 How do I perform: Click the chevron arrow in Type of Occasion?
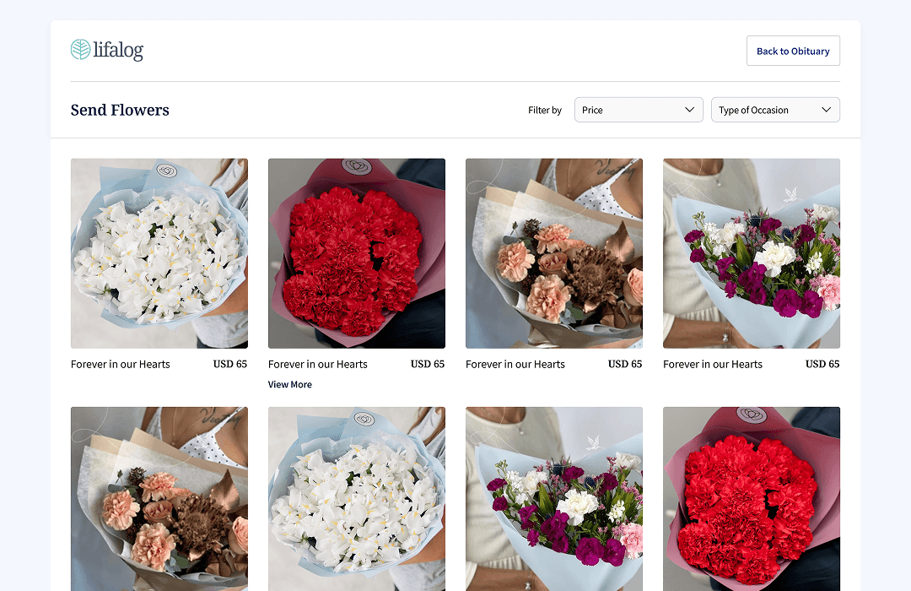[826, 110]
